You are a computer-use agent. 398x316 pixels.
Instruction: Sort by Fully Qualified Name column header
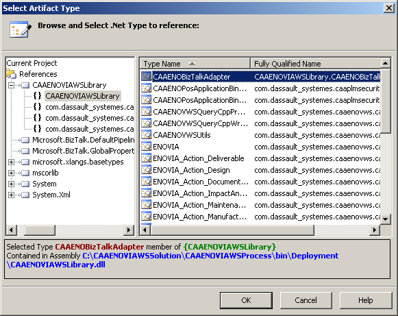[x=316, y=64]
